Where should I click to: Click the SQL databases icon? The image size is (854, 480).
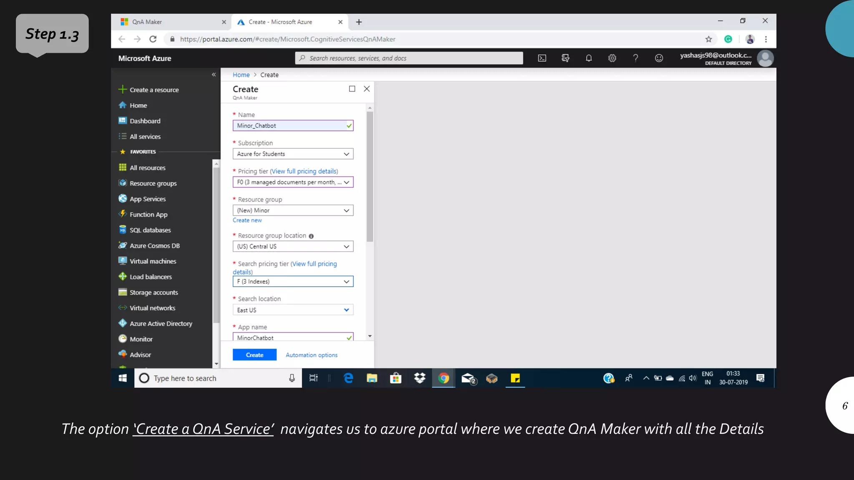click(x=123, y=230)
